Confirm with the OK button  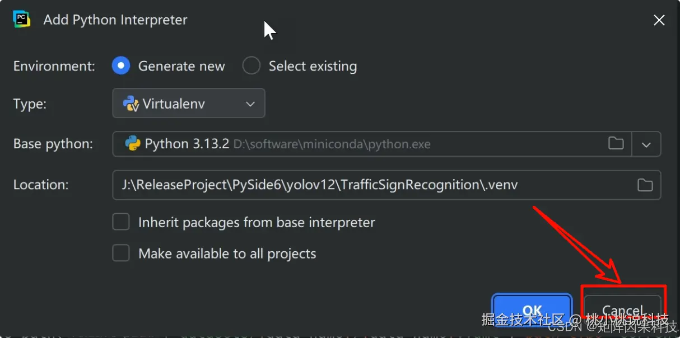[x=532, y=311]
